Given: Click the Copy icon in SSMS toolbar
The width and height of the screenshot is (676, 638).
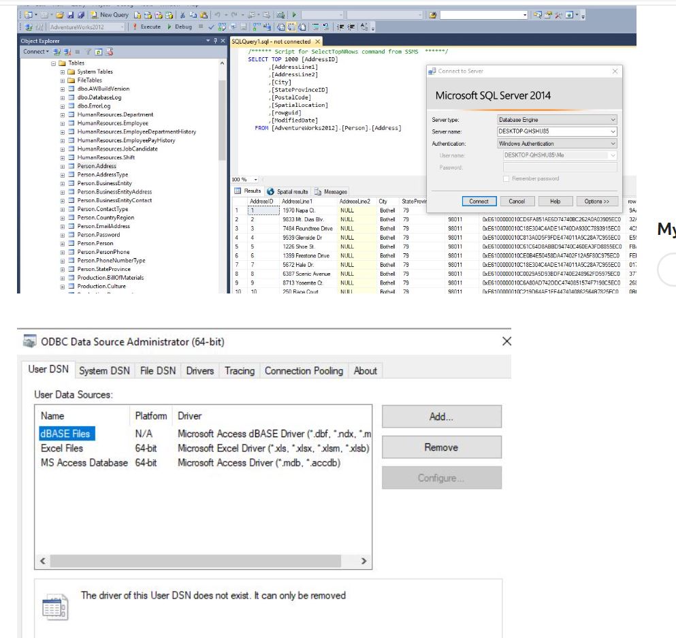Looking at the screenshot, I should click(x=193, y=15).
